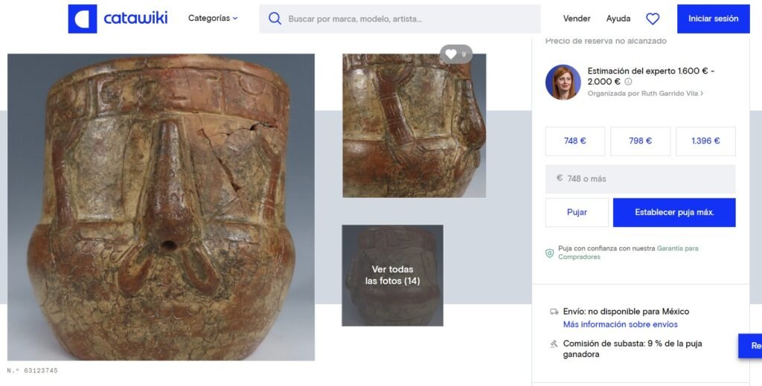Screen dimensions: 762x386
Task: Toggle the lot favorite heart with 9 likes
Action: [x=456, y=54]
